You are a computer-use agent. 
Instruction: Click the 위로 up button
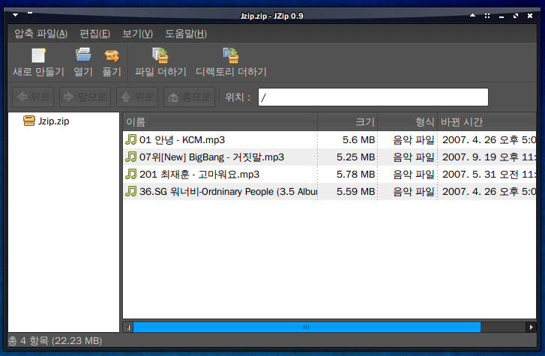137,97
